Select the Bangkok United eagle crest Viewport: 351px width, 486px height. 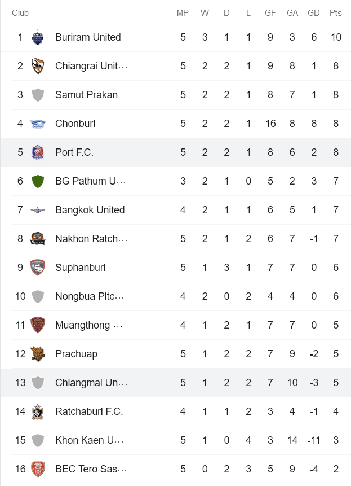[x=38, y=210]
